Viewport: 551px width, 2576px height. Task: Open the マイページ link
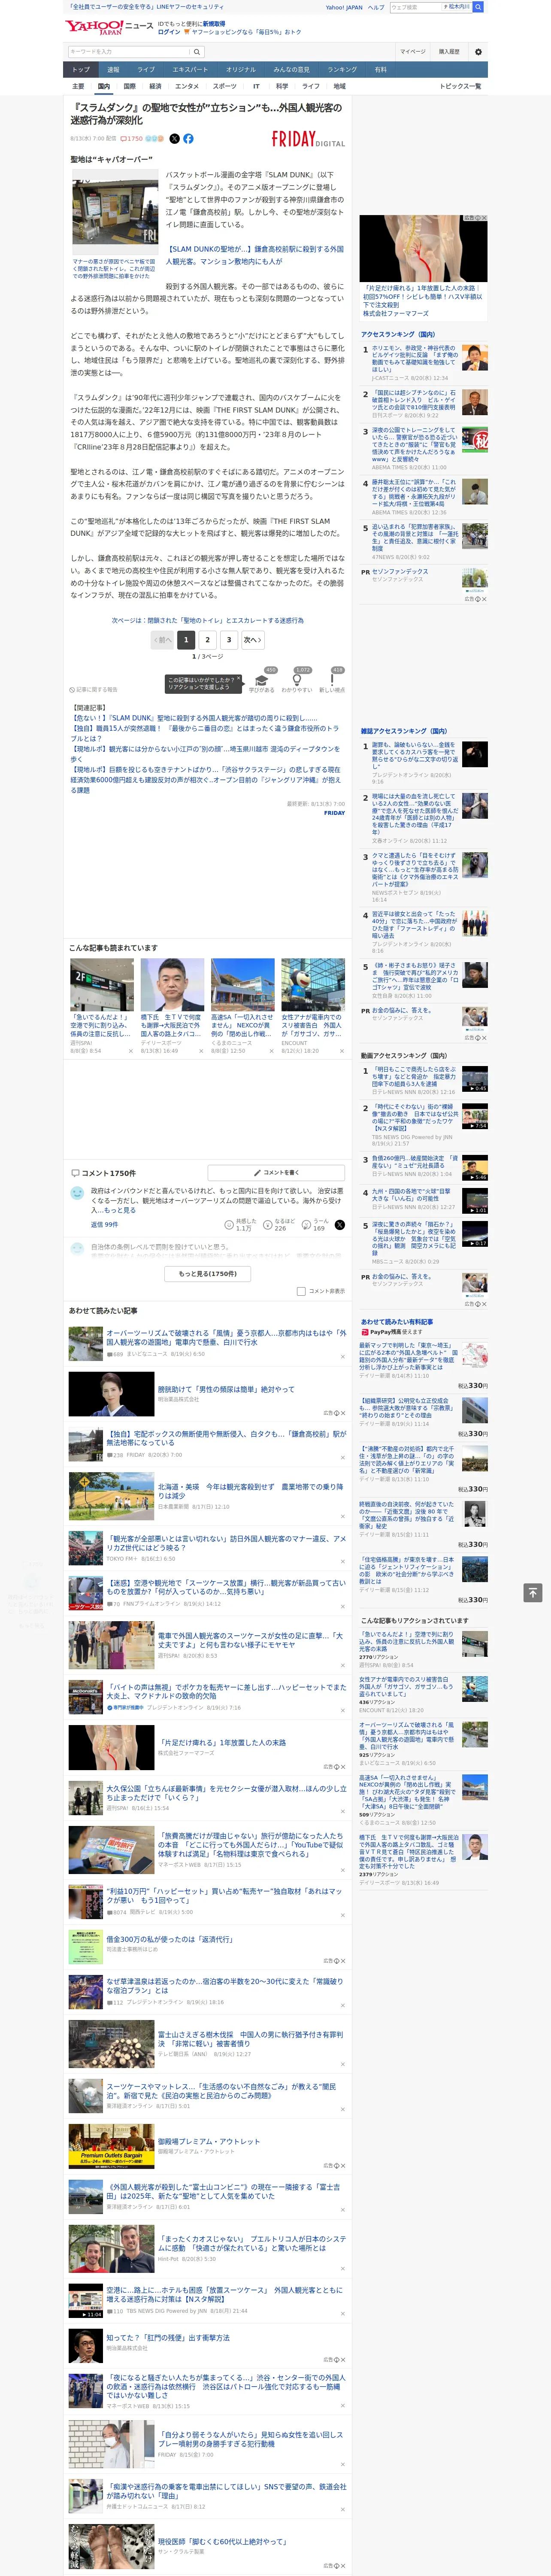(x=412, y=52)
